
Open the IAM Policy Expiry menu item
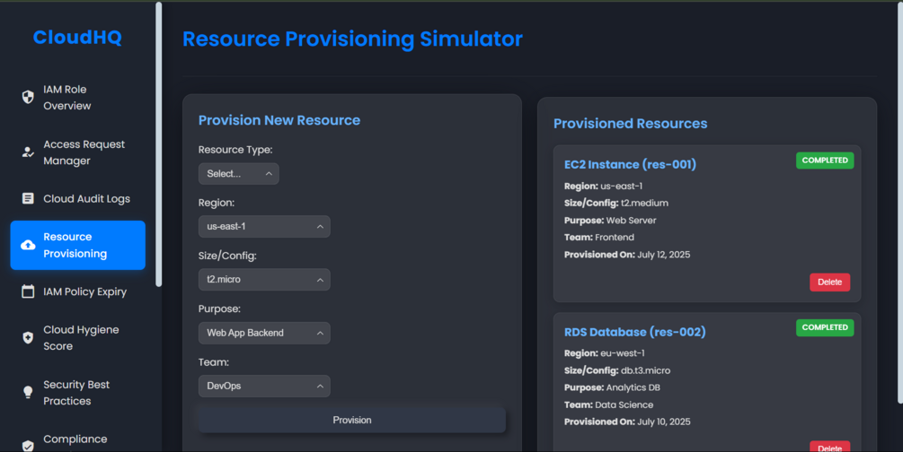click(x=84, y=291)
